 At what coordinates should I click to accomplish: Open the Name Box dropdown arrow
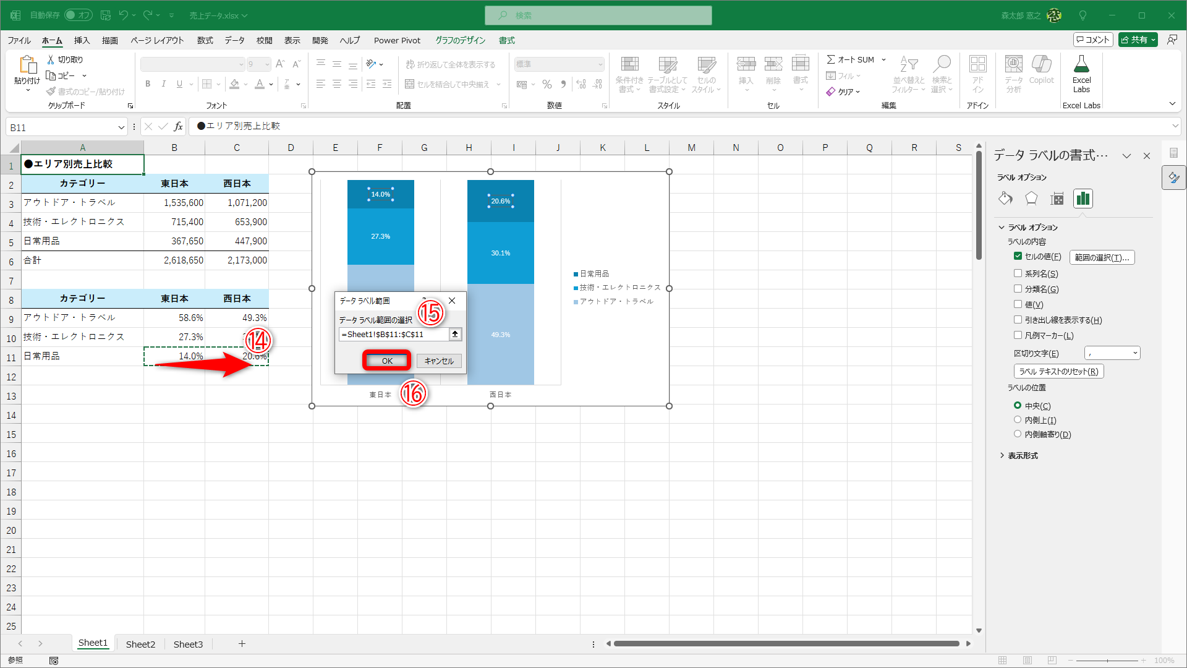pos(121,127)
